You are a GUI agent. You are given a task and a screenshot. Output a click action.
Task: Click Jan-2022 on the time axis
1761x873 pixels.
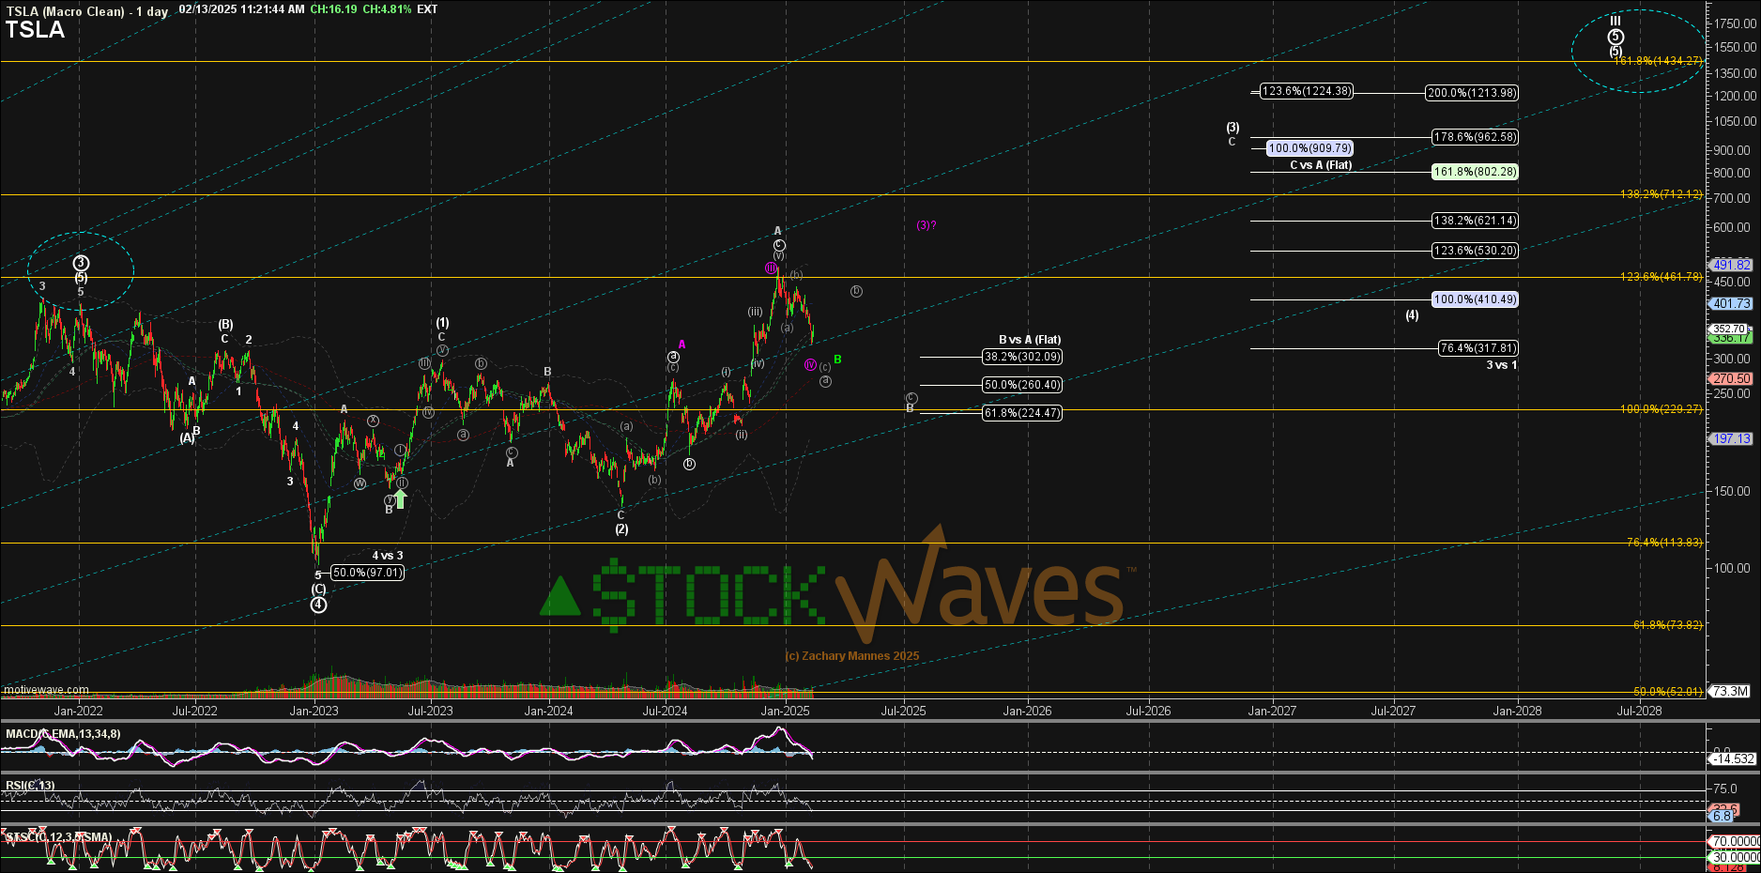(x=78, y=711)
